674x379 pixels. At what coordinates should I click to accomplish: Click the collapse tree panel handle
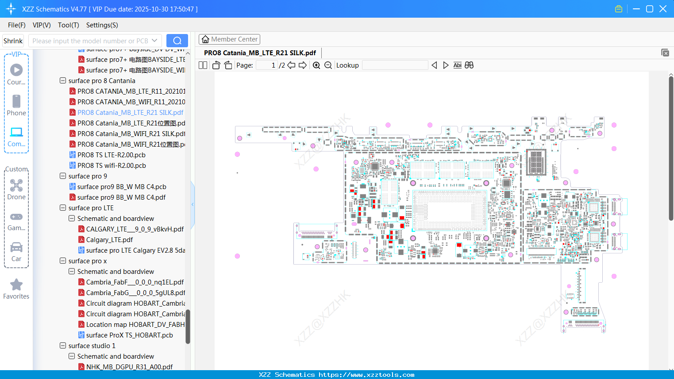(193, 205)
